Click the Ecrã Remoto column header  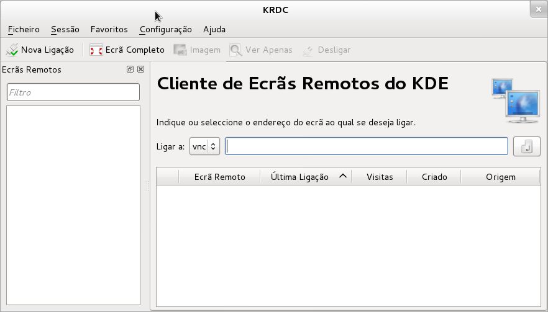coord(219,177)
